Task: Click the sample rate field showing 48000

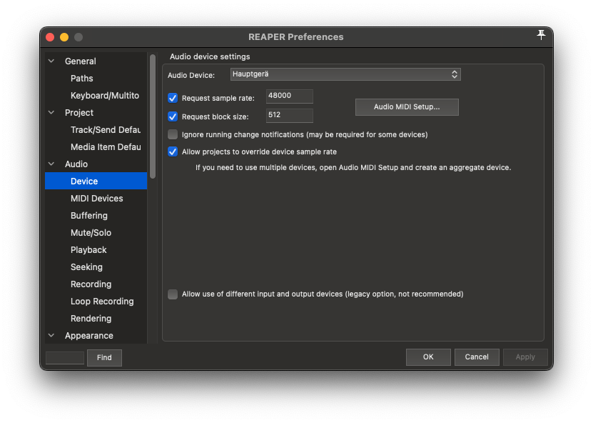Action: click(289, 96)
